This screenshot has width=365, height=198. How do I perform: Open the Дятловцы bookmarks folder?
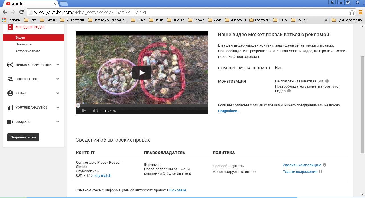[235, 20]
